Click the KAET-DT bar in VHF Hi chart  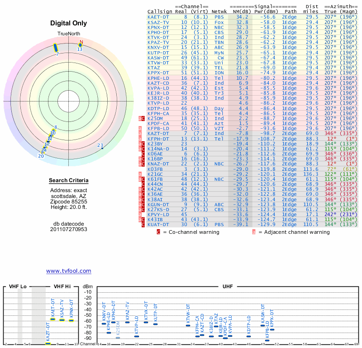click(x=52, y=319)
